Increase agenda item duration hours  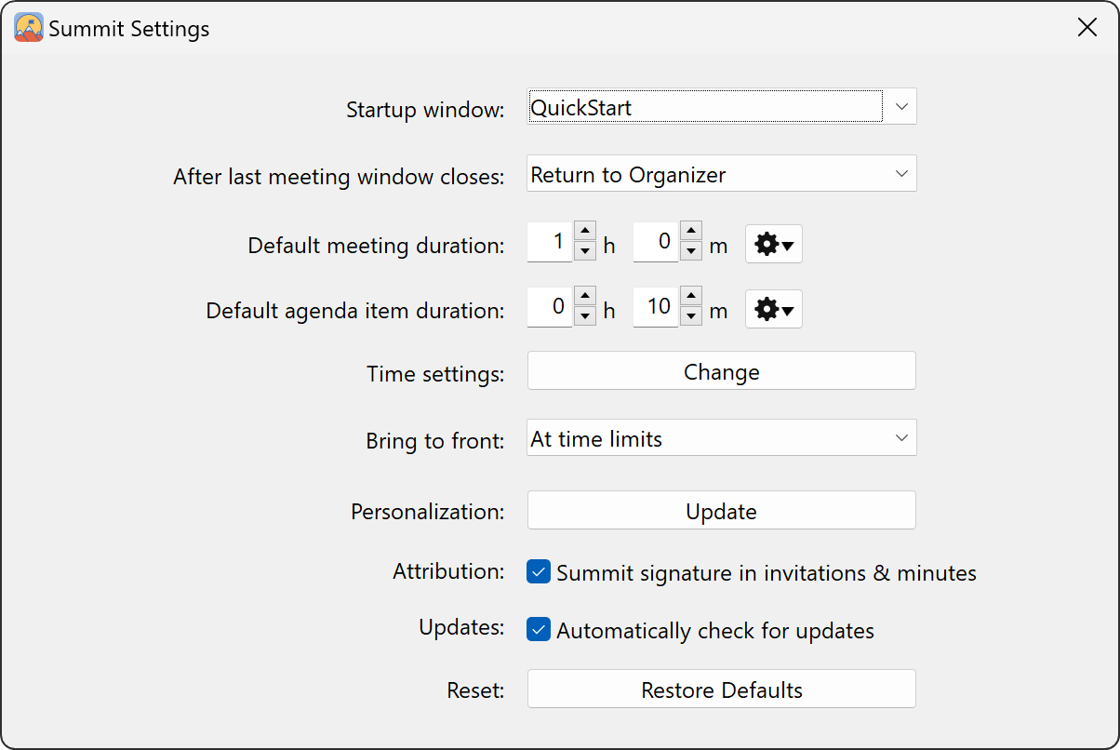(584, 297)
